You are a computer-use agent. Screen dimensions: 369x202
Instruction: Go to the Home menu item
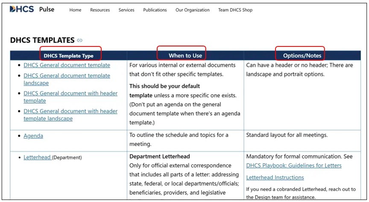click(x=75, y=10)
